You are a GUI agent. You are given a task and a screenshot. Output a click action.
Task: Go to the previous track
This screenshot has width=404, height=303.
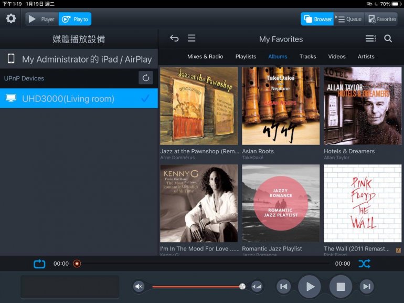283,286
